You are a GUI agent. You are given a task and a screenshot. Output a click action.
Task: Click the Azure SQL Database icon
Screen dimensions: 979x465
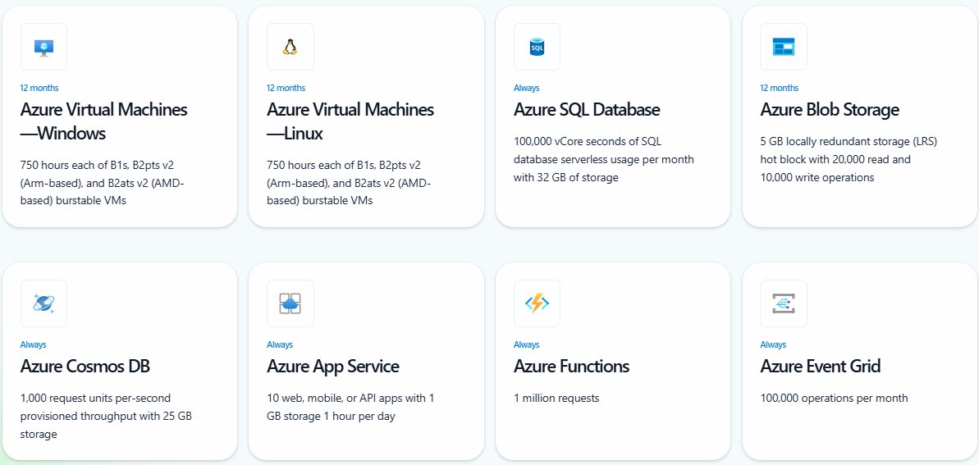[537, 47]
